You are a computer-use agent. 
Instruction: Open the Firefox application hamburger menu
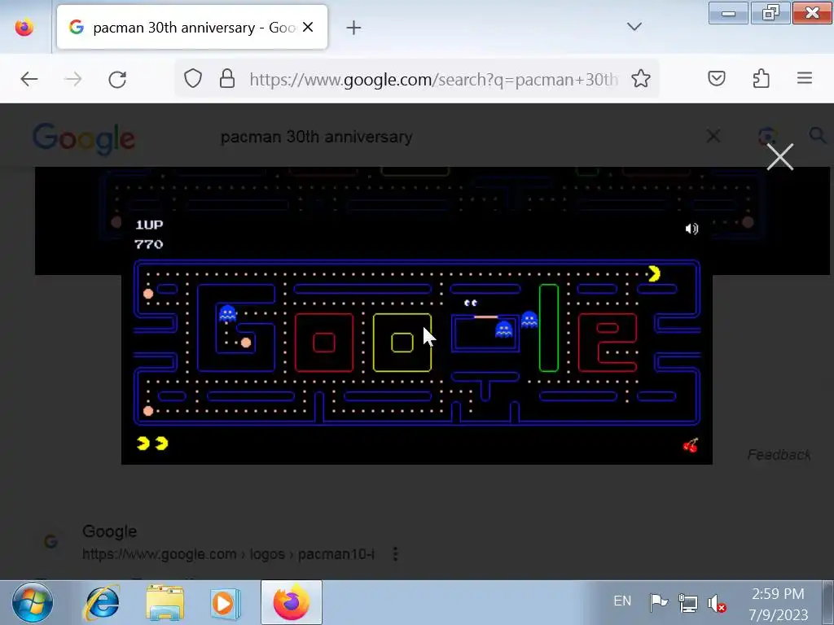[x=804, y=79]
